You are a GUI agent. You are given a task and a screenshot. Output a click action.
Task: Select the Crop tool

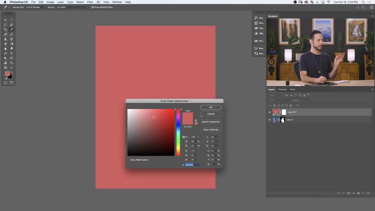(5, 30)
